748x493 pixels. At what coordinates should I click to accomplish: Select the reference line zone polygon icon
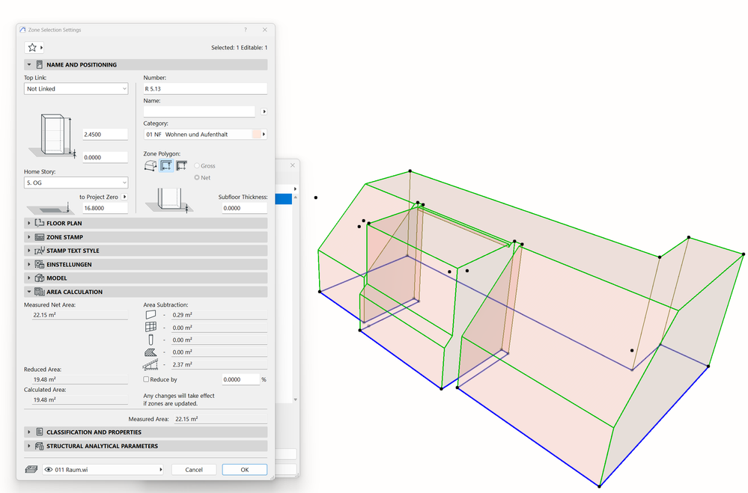pyautogui.click(x=181, y=166)
